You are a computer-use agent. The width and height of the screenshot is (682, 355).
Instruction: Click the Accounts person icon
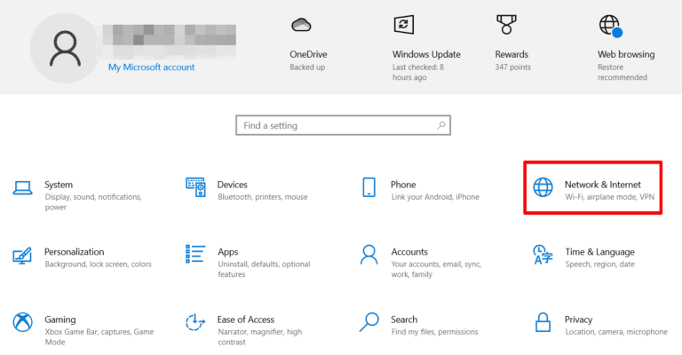click(x=369, y=255)
